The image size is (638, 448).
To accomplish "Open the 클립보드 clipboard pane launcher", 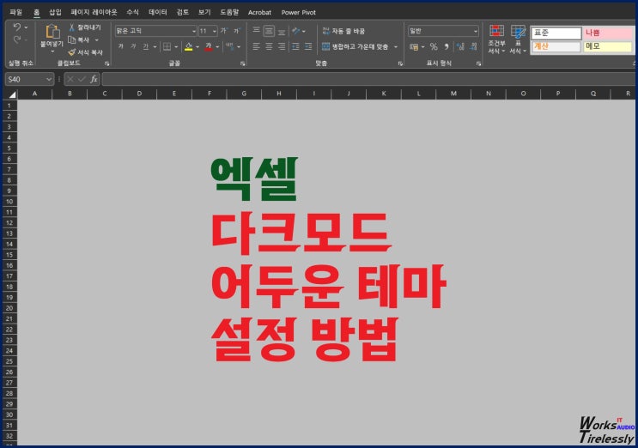I will coord(106,64).
